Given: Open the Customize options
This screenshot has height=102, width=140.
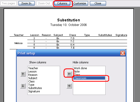Looking at the screenshot, I should [x=80, y=3].
